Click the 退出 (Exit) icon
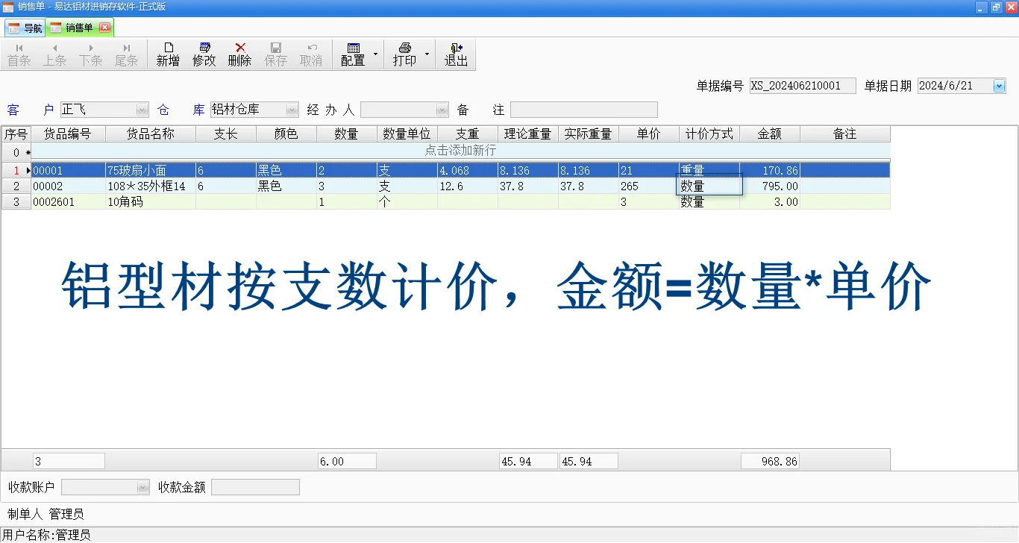1019x543 pixels. tap(456, 54)
